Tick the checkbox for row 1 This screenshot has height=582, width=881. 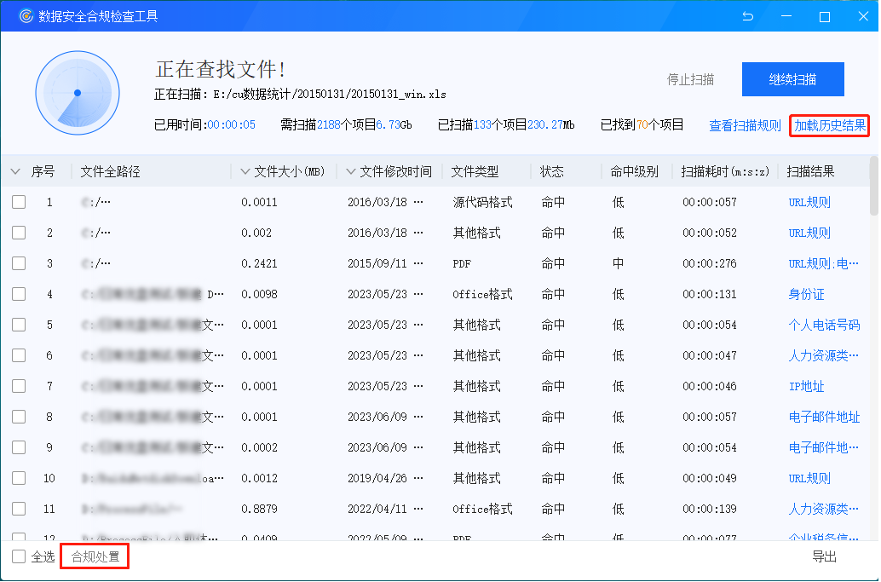click(19, 202)
